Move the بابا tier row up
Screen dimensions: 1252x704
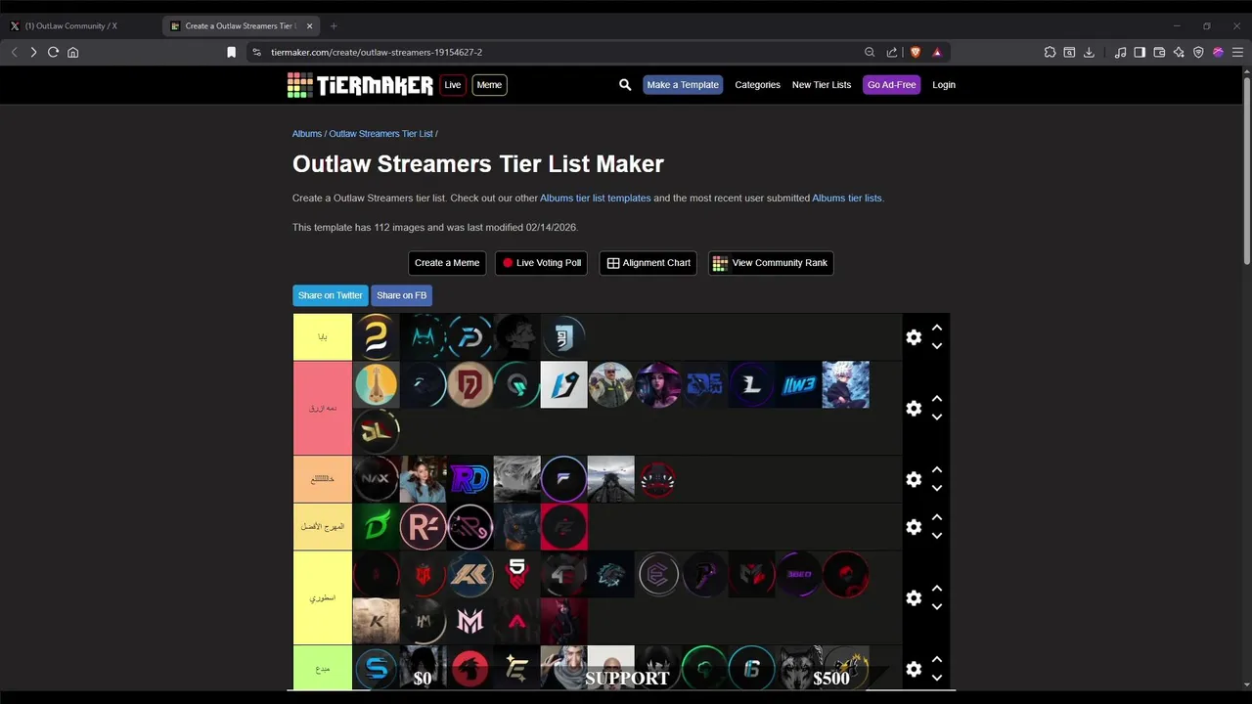937,328
